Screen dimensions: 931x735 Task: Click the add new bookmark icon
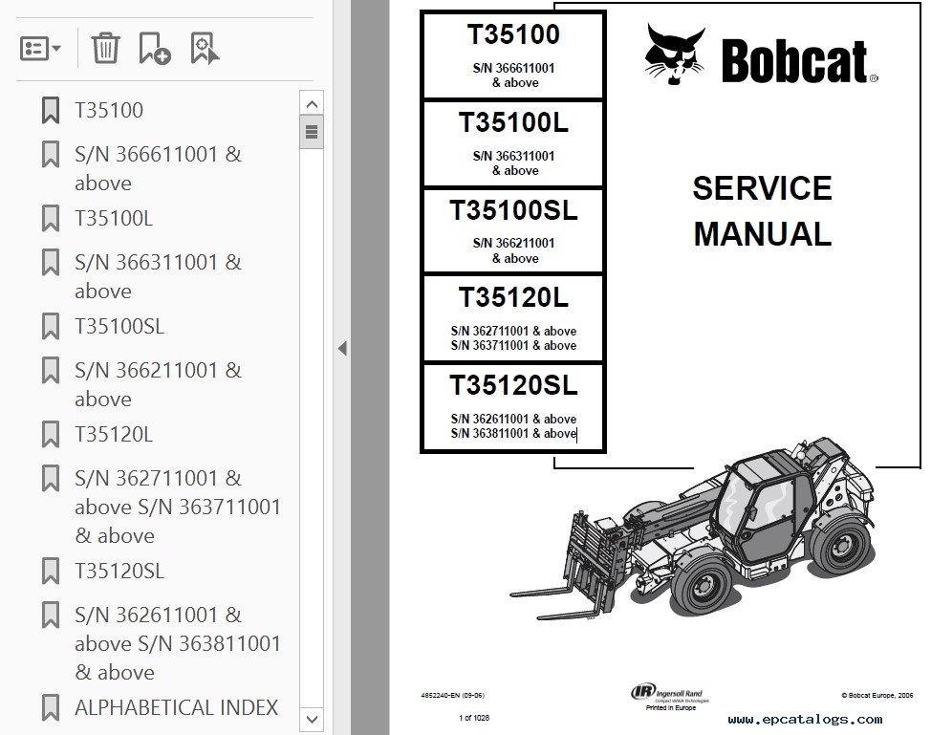click(x=154, y=48)
